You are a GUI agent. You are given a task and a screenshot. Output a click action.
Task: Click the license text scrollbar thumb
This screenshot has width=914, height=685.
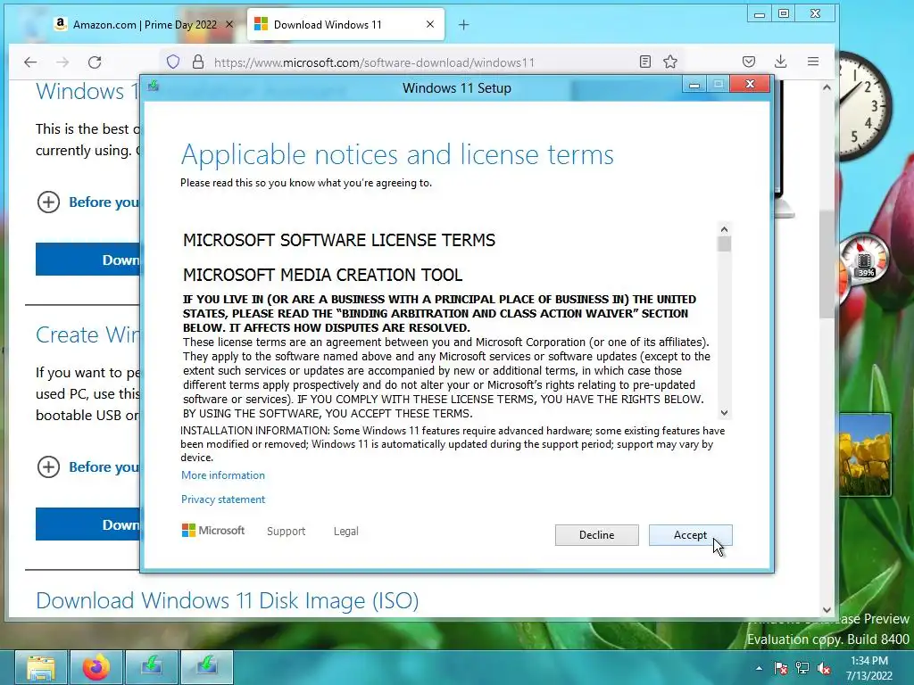click(724, 244)
